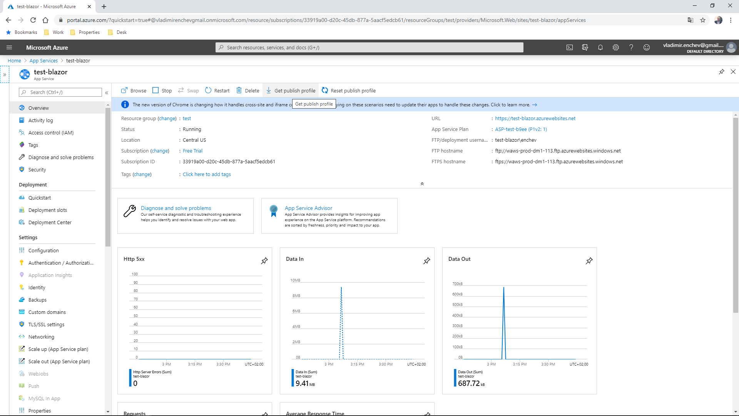
Task: Collapse the left resource menu
Action: [107, 92]
